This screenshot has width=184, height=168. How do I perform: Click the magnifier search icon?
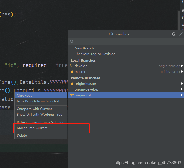click(72, 41)
